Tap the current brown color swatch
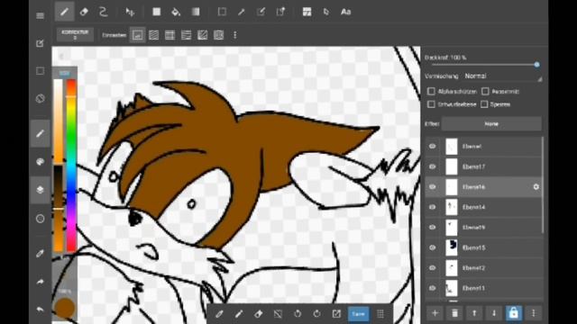 click(x=64, y=308)
